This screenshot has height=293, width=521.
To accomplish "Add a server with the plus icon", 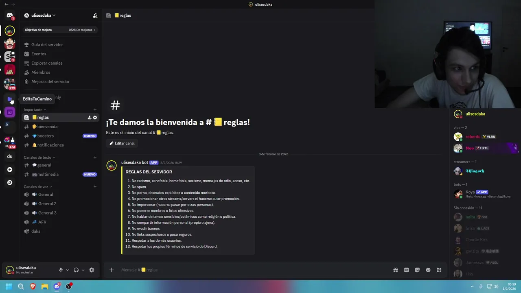I will coord(10,170).
